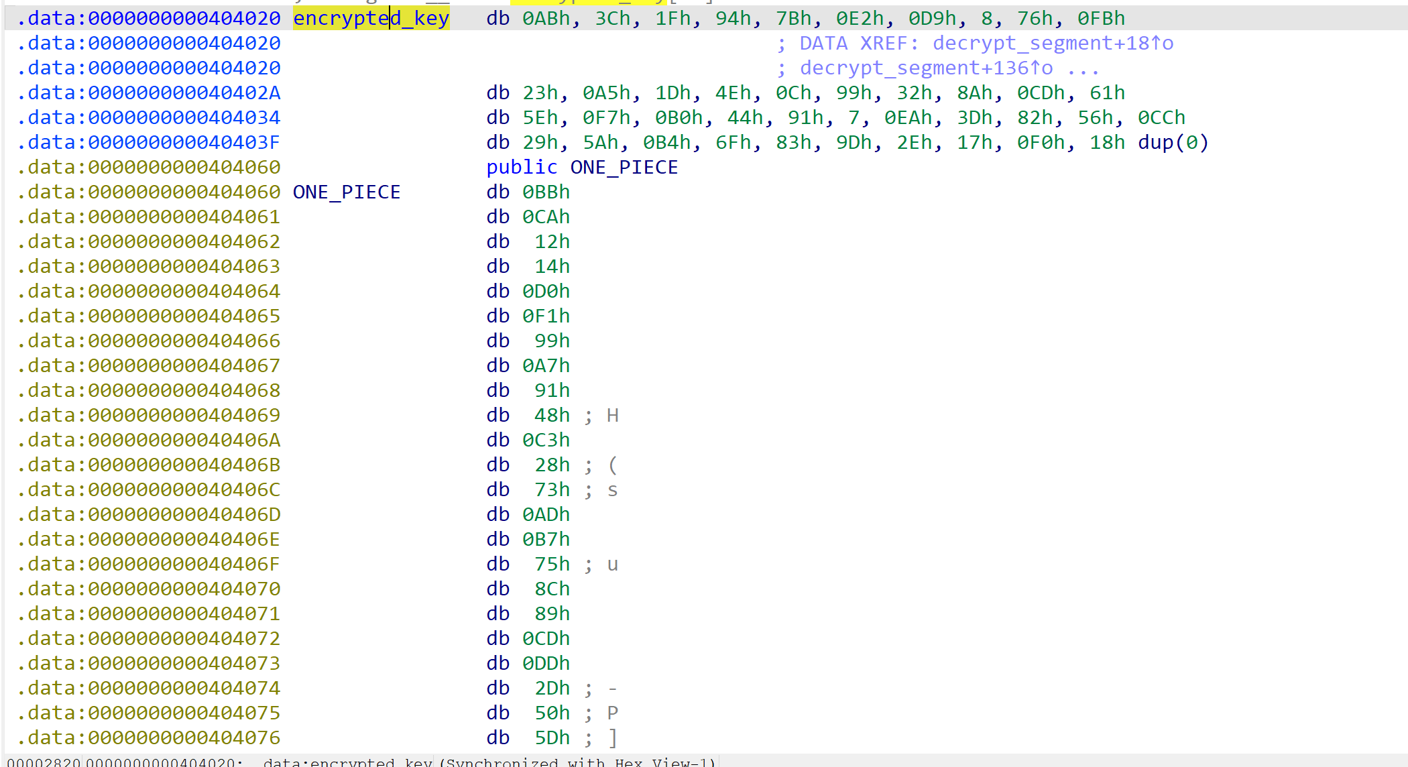Follow the decrypt_segment+136 cross-reference
Viewport: 1408px width, 767px height.
point(926,68)
